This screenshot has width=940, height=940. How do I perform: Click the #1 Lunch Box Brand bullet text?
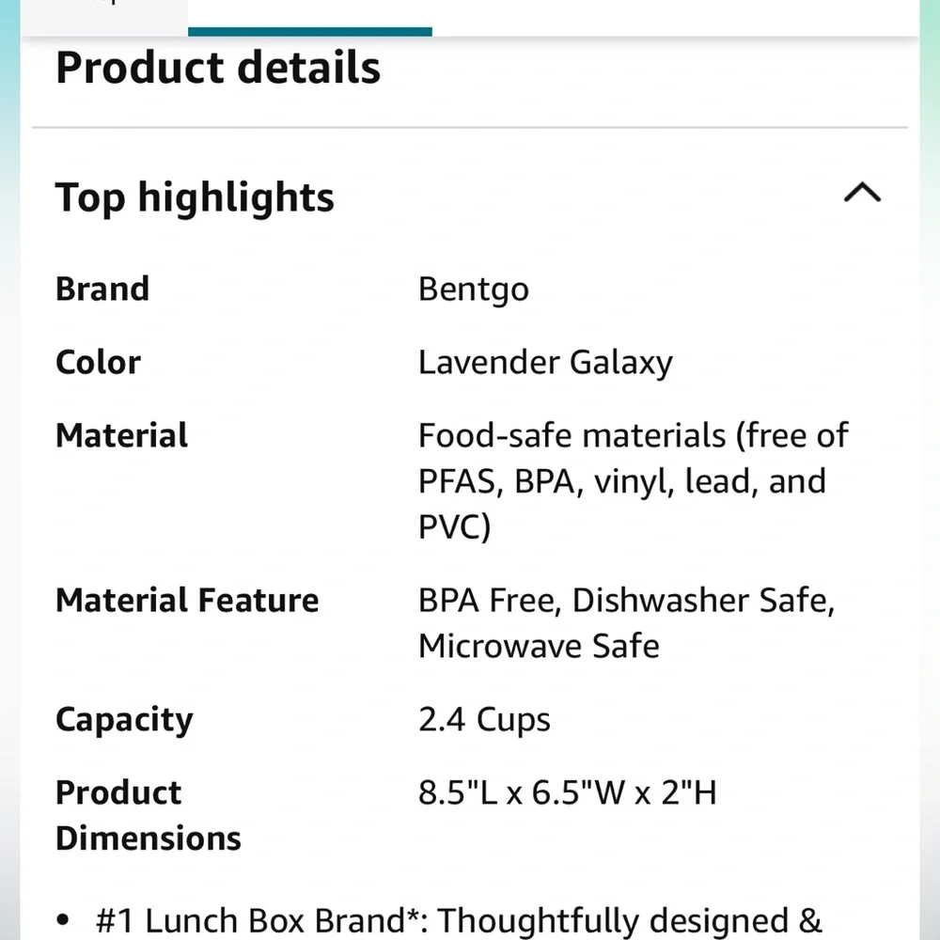pos(459,921)
